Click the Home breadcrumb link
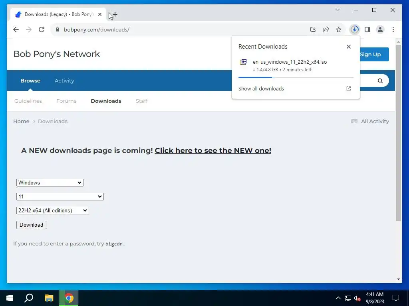 point(22,121)
